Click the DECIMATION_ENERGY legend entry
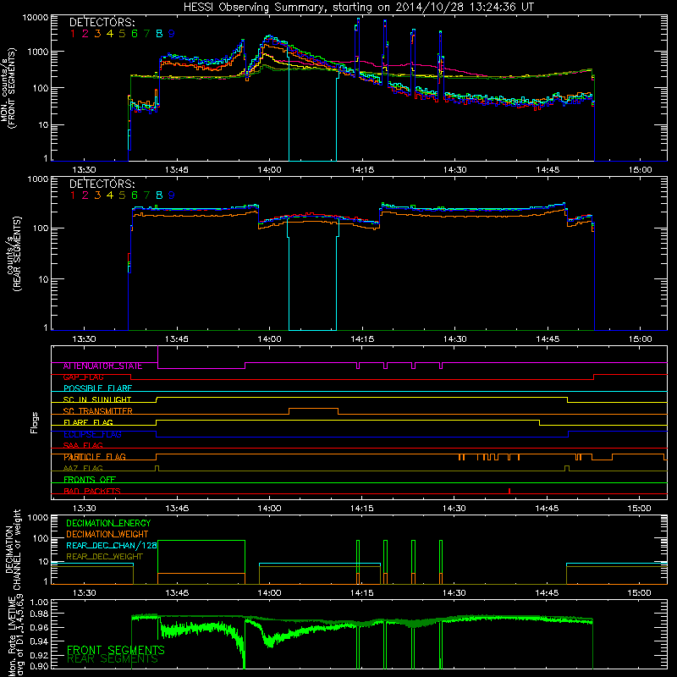 point(108,523)
